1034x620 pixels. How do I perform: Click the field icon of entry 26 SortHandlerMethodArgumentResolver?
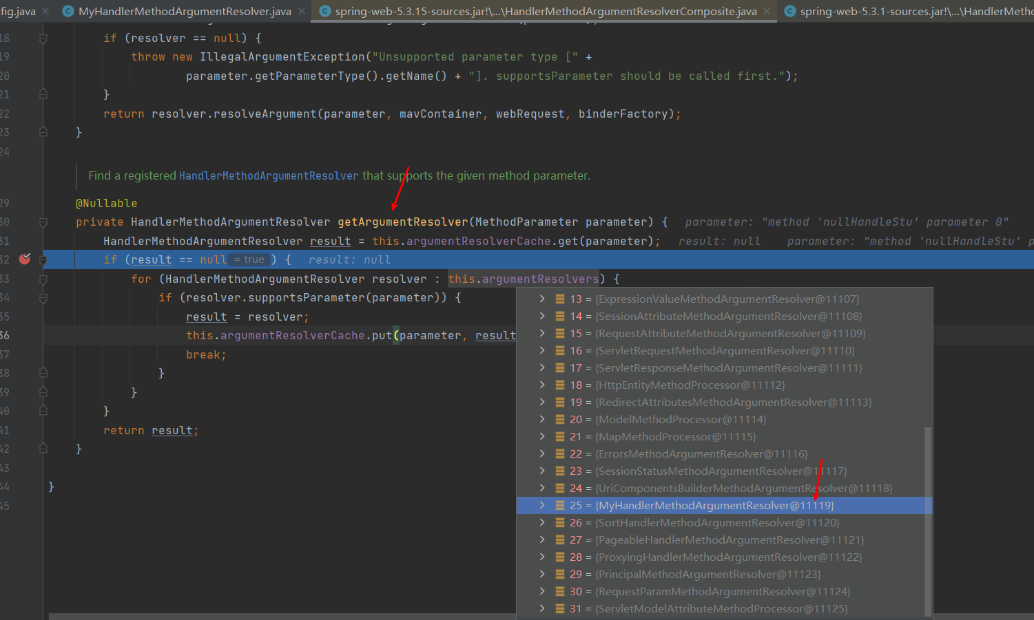tap(560, 522)
